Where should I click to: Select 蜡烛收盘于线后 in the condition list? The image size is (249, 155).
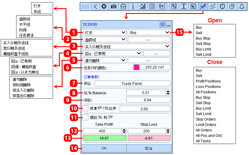[x=16, y=54]
